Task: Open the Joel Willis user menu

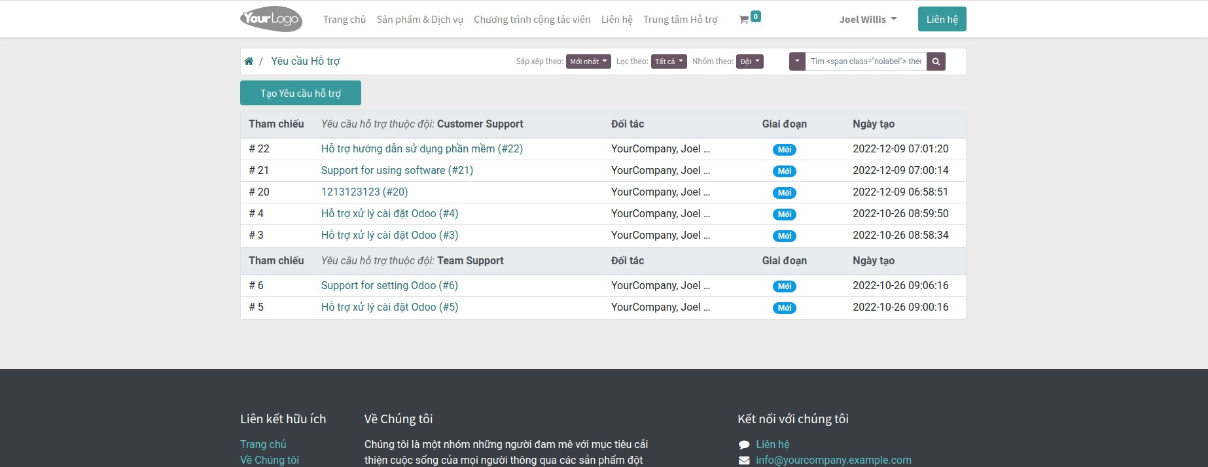Action: coord(868,20)
